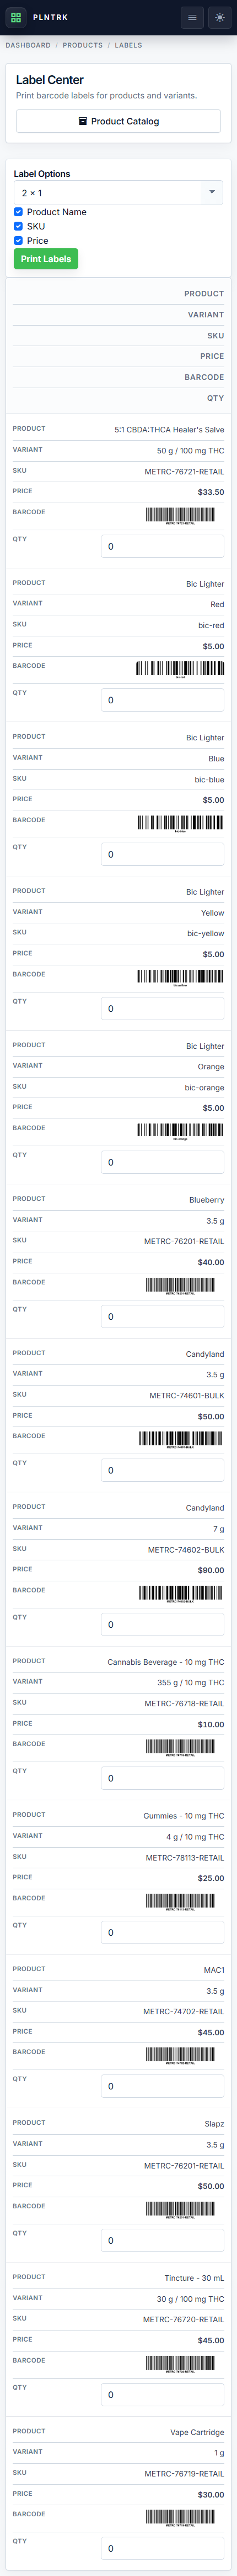
Task: Disable the Price checkbox
Action: [x=18, y=240]
